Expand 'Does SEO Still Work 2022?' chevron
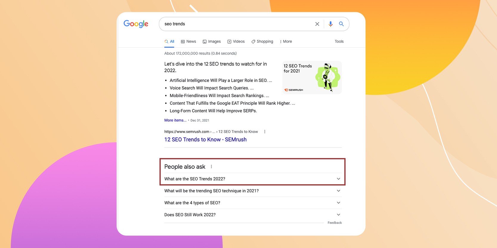 pyautogui.click(x=338, y=215)
